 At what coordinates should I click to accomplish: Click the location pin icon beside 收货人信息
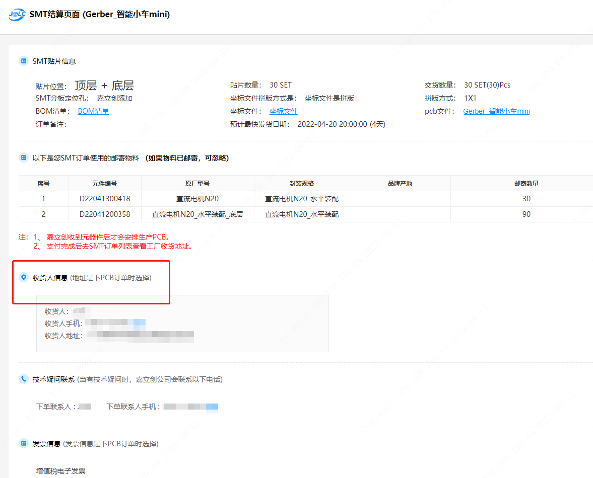point(23,277)
